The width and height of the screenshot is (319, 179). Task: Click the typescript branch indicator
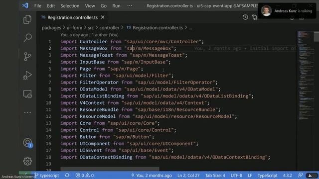coord(46,176)
